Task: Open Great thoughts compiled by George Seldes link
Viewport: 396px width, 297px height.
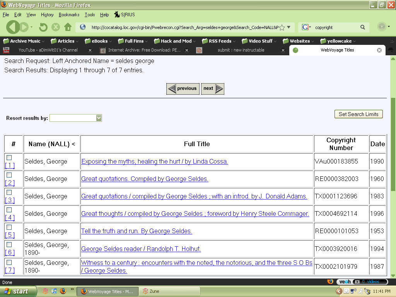Action: pyautogui.click(x=195, y=213)
